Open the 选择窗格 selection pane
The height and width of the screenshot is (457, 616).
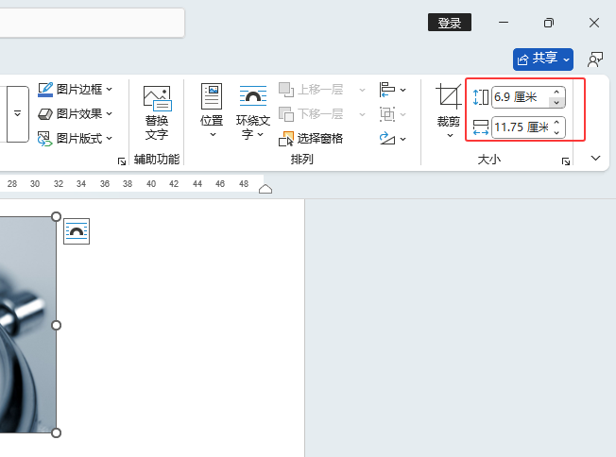point(311,138)
